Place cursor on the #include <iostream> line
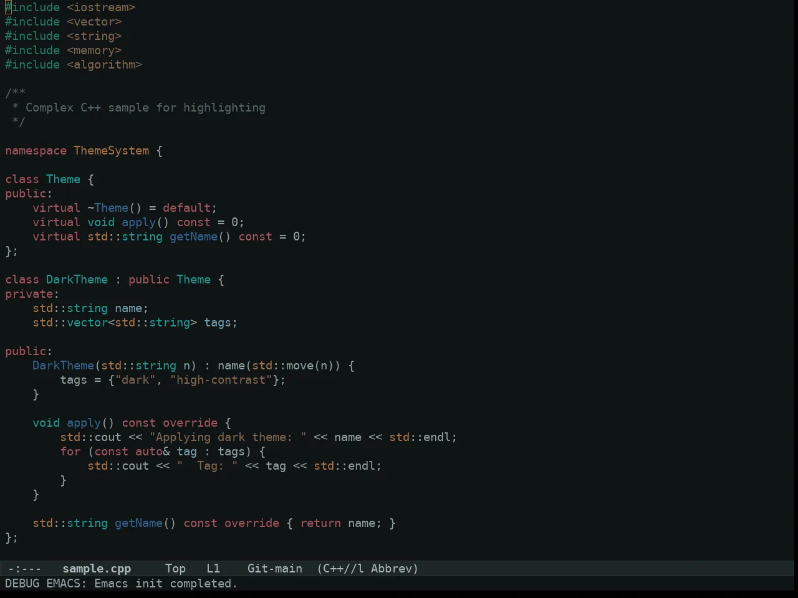Screen dimensions: 798x598 click(70, 7)
